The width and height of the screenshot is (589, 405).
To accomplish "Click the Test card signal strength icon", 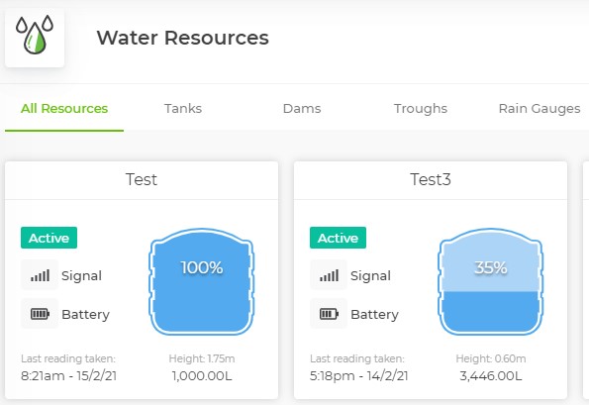I will pyautogui.click(x=40, y=275).
